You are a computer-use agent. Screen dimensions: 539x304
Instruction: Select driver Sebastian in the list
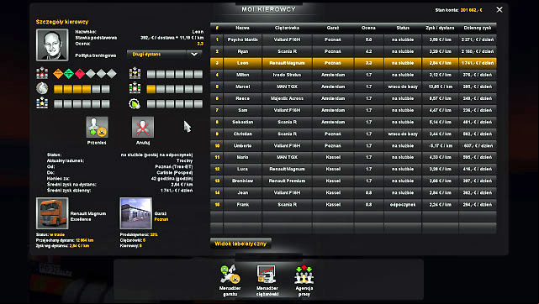click(353, 122)
